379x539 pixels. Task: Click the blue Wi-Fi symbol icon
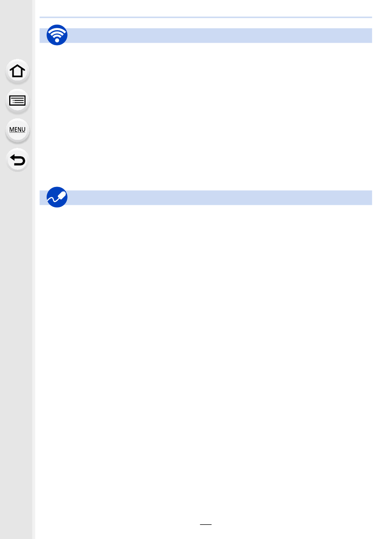coord(57,35)
